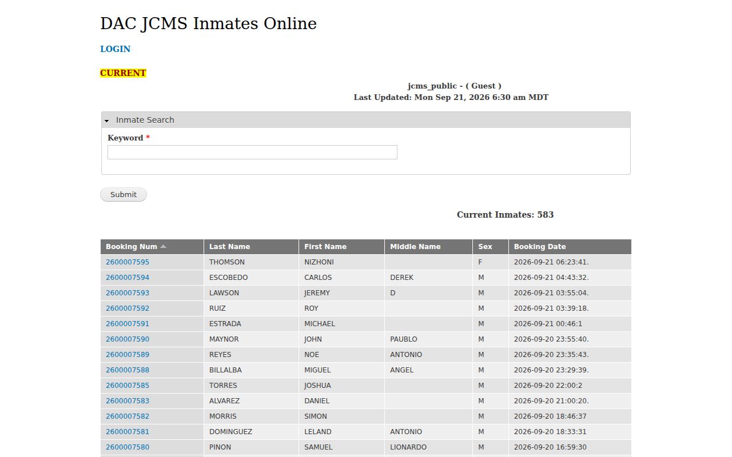Collapse the Inmate Search panel arrow
This screenshot has width=732, height=457.
107,121
